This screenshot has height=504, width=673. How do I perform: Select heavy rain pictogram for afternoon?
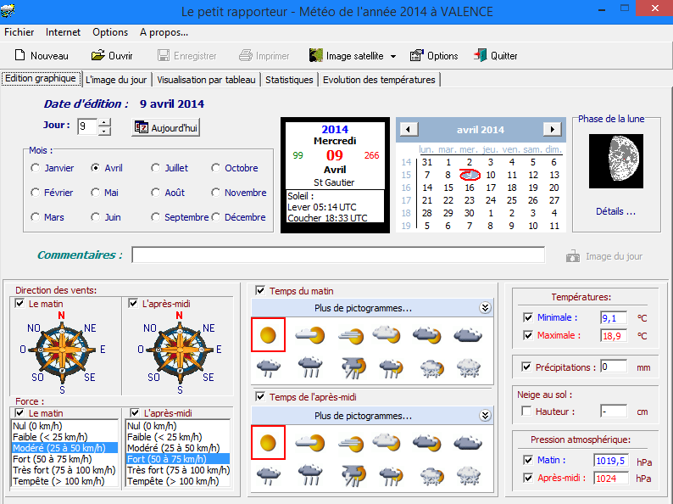(x=310, y=475)
